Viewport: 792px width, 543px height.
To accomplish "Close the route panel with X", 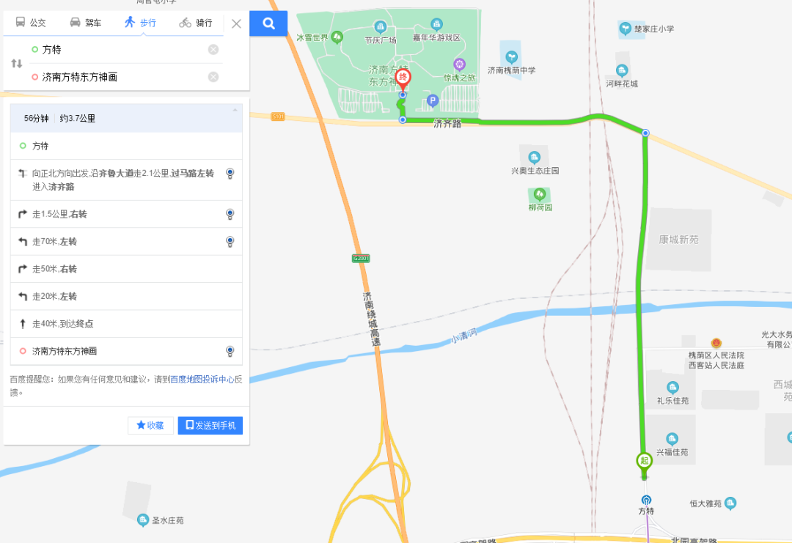I will pos(236,23).
